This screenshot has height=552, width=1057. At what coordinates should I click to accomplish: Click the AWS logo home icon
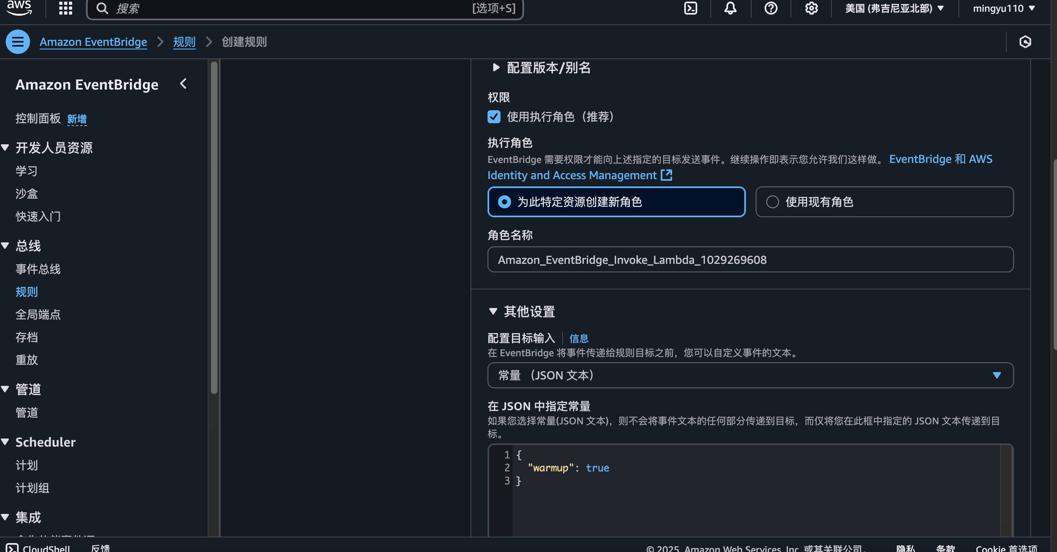(x=19, y=7)
